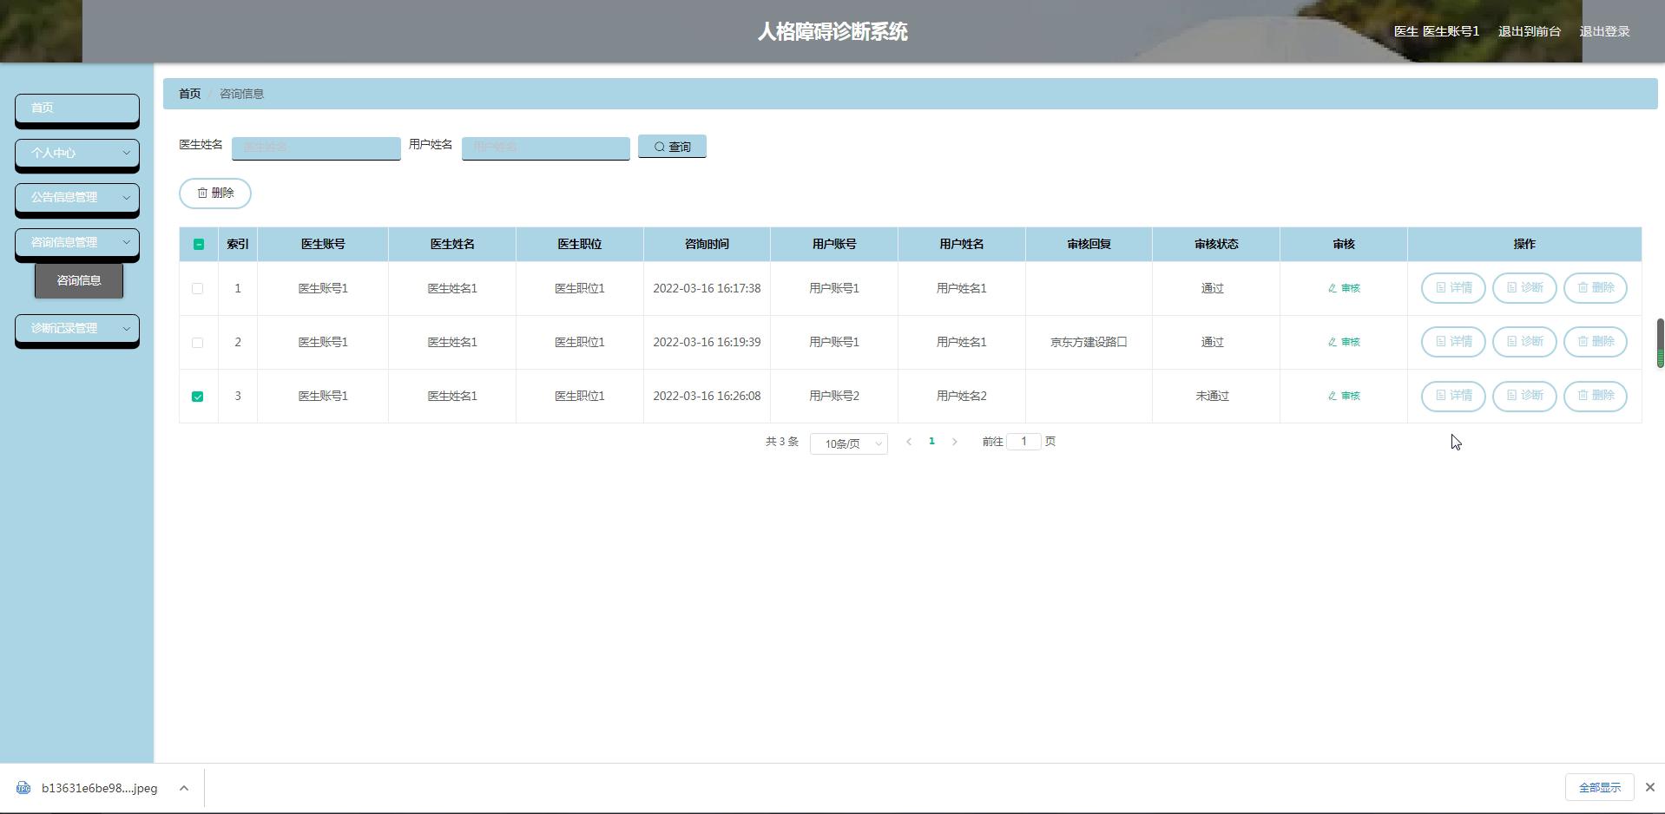Viewport: 1665px width, 814px height.
Task: Click the 前往 page number input field
Action: (1023, 442)
